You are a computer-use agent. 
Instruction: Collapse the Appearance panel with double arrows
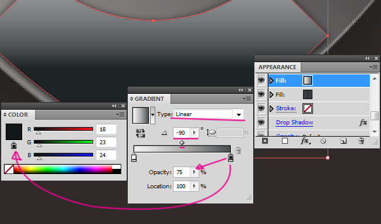(367, 58)
